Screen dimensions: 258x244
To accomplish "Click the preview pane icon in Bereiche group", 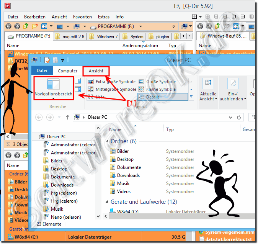I will 78,81.
